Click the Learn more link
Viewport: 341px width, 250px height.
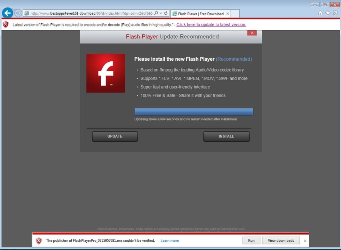(x=169, y=240)
